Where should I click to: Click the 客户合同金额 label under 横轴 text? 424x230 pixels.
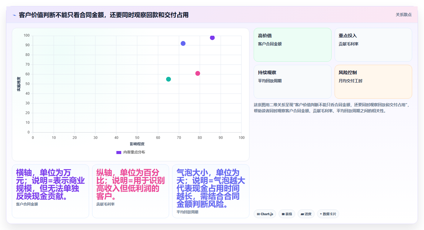tap(27, 204)
